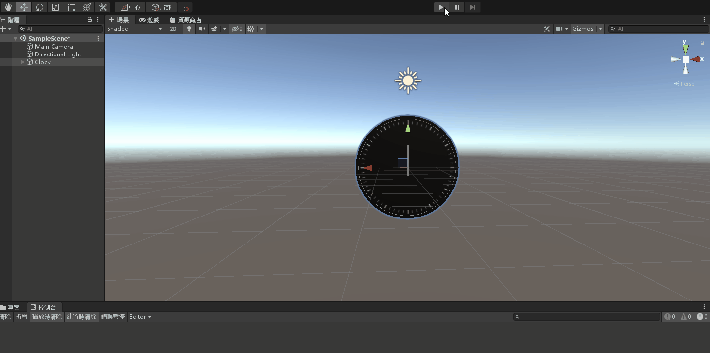The height and width of the screenshot is (353, 710).
Task: Expand the Clock object in hierarchy
Action: click(x=23, y=62)
